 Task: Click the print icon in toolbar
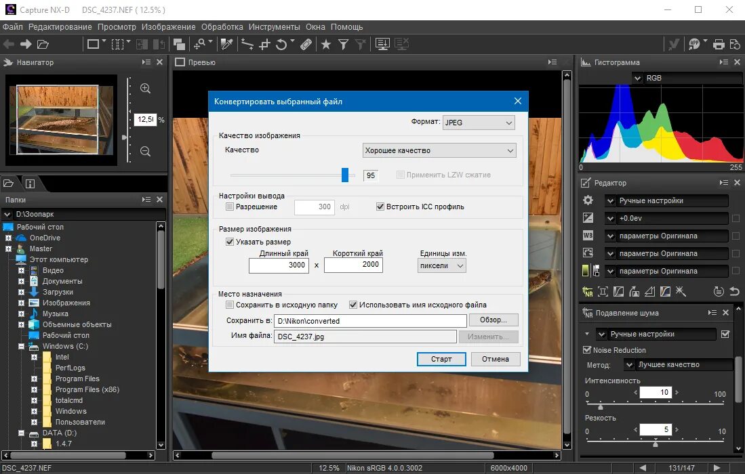[x=719, y=45]
